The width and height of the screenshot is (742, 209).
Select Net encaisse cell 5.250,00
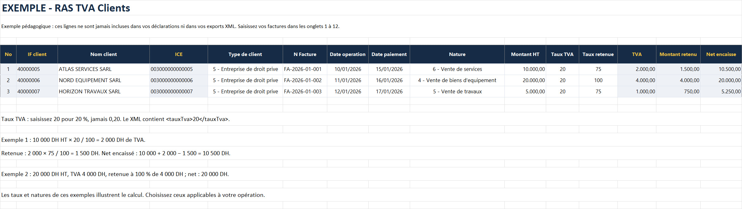coord(721,91)
